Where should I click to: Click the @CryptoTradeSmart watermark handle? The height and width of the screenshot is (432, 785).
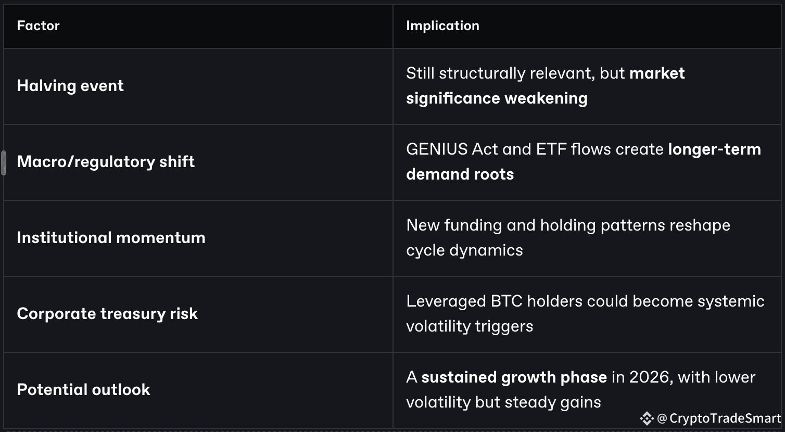719,418
